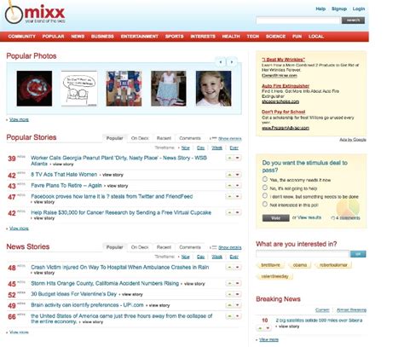Vote up Favre Plans To Retire story
The height and width of the screenshot is (347, 404).
[229, 185]
